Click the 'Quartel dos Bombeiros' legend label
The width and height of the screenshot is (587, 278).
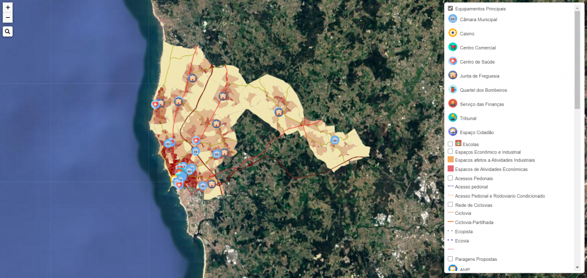coord(483,90)
